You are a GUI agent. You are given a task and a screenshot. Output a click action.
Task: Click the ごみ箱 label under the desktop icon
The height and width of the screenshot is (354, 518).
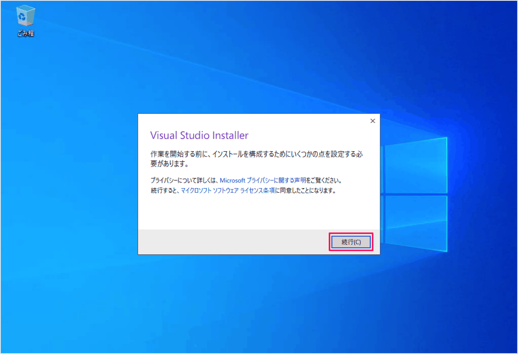(x=26, y=34)
